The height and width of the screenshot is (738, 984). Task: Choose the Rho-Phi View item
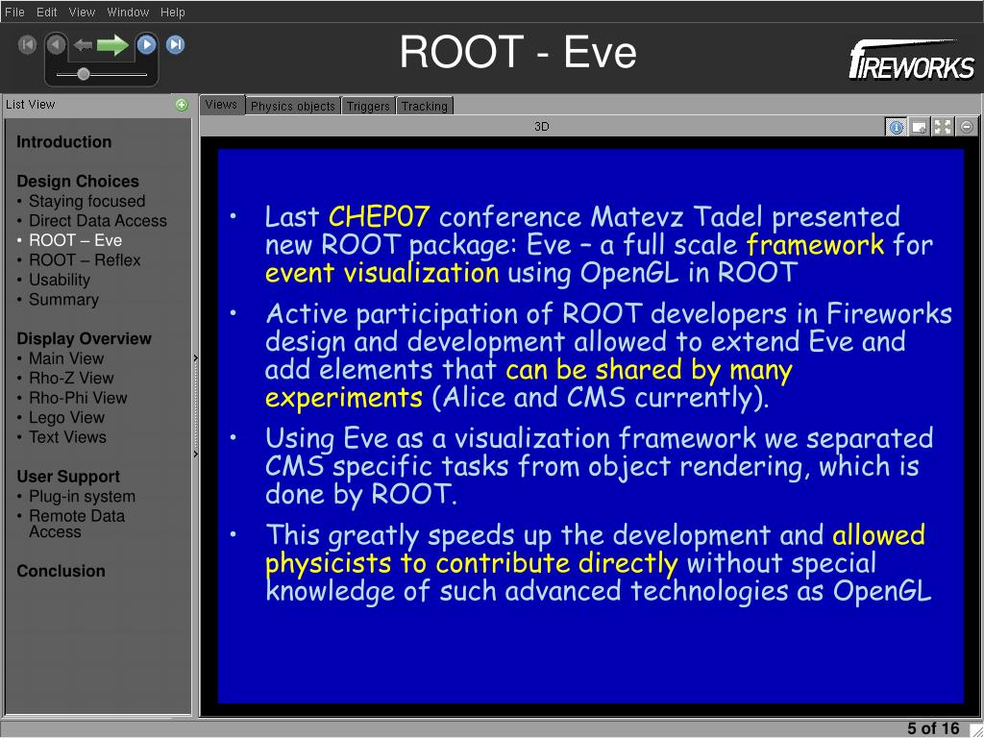click(x=79, y=398)
